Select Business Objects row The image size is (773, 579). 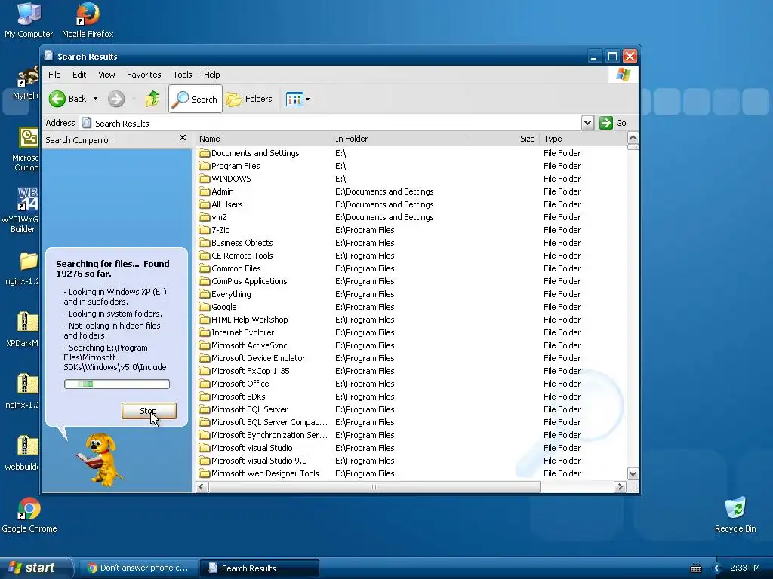pos(411,243)
